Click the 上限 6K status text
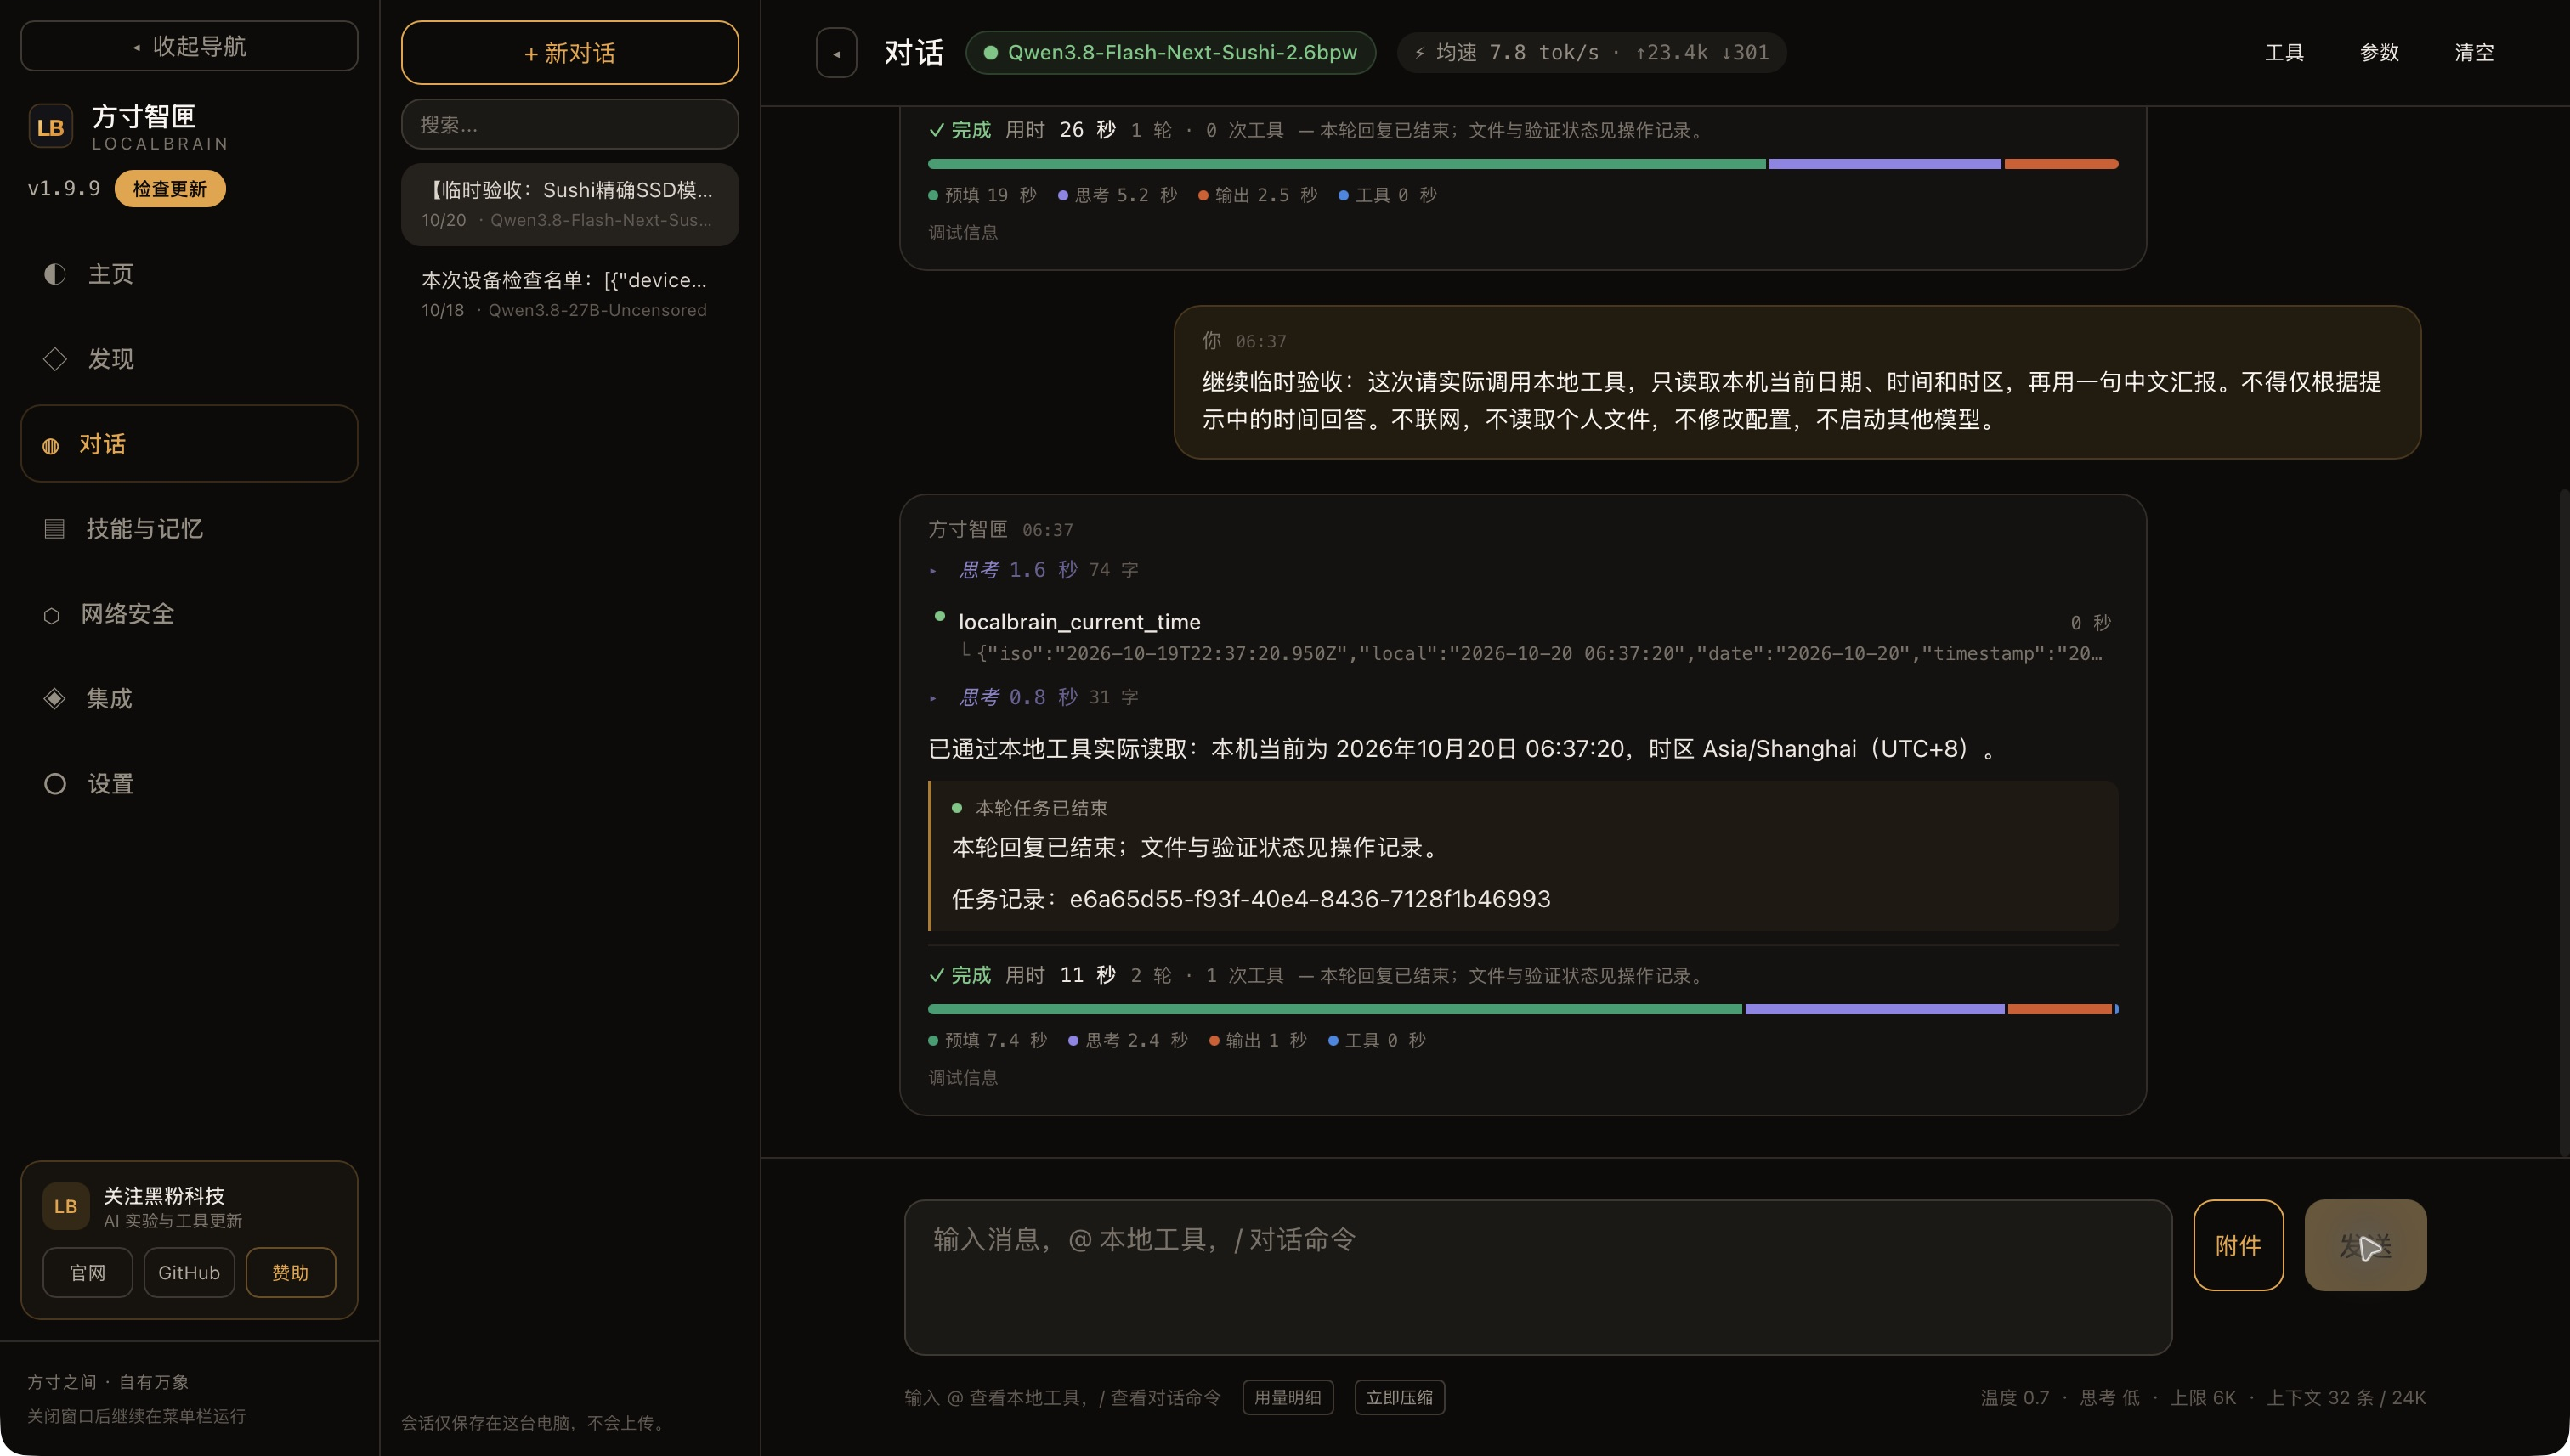 pyautogui.click(x=2202, y=1398)
